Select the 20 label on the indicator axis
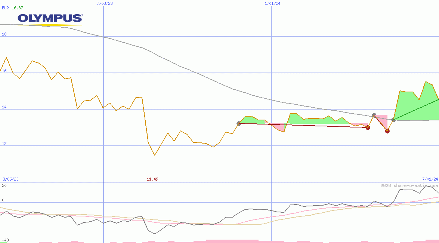Screen dimensions: 439x243 coord(4,185)
